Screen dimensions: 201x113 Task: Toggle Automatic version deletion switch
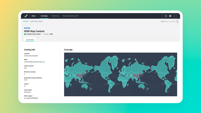[x=26, y=80]
